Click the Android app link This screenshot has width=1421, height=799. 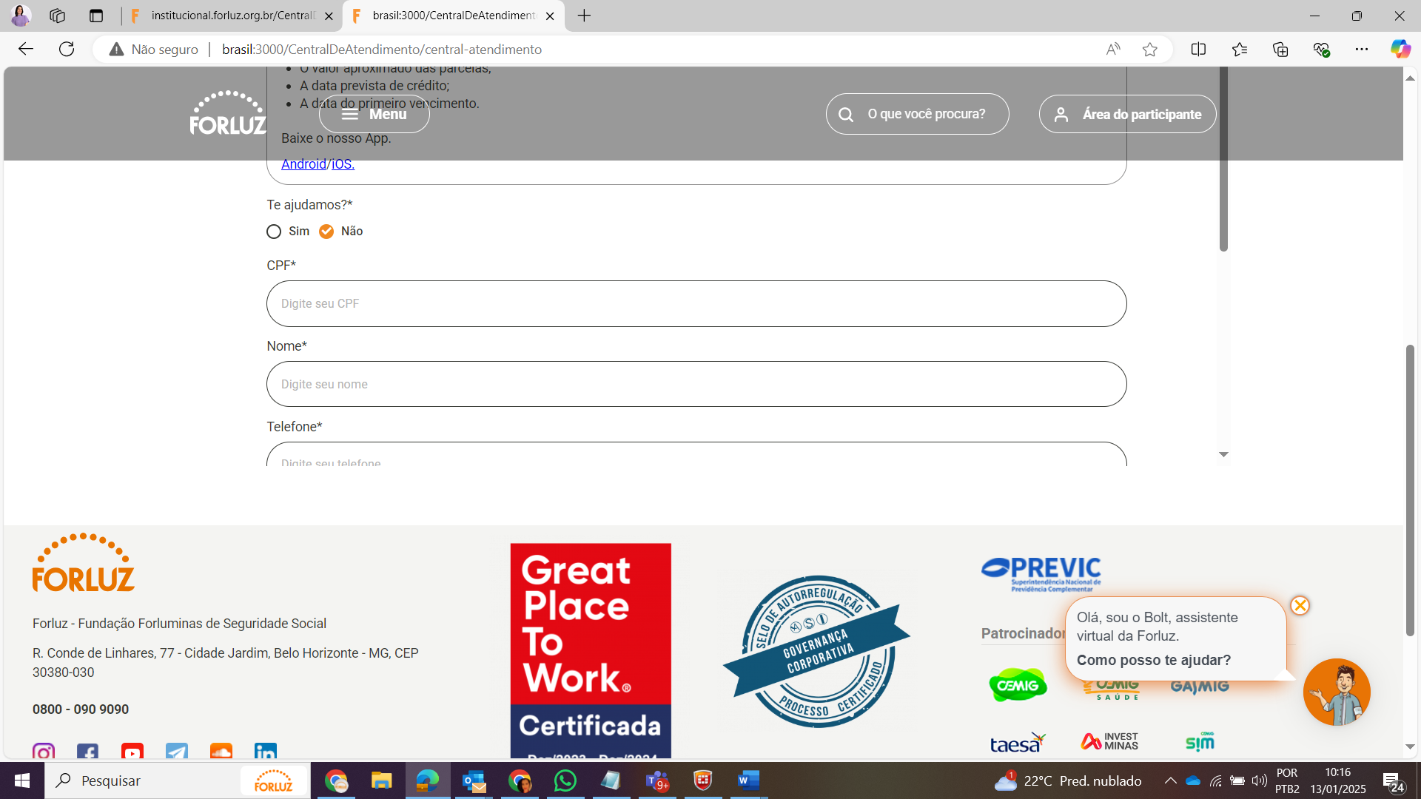tap(303, 164)
